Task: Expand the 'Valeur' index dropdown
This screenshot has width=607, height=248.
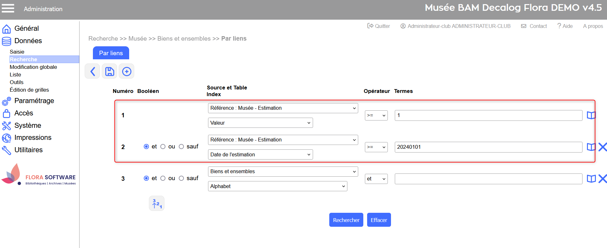Action: coord(260,123)
